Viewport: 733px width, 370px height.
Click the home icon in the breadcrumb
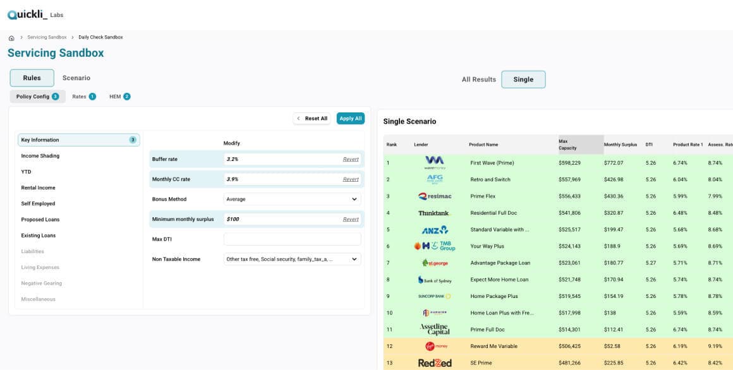[11, 37]
